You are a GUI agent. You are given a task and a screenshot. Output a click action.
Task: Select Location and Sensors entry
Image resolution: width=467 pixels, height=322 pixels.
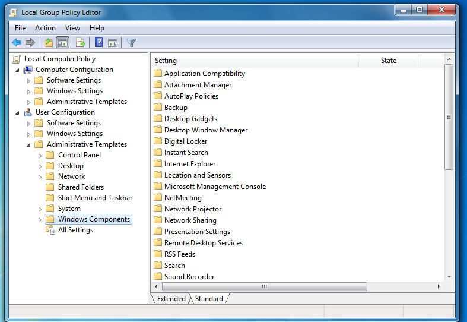198,175
